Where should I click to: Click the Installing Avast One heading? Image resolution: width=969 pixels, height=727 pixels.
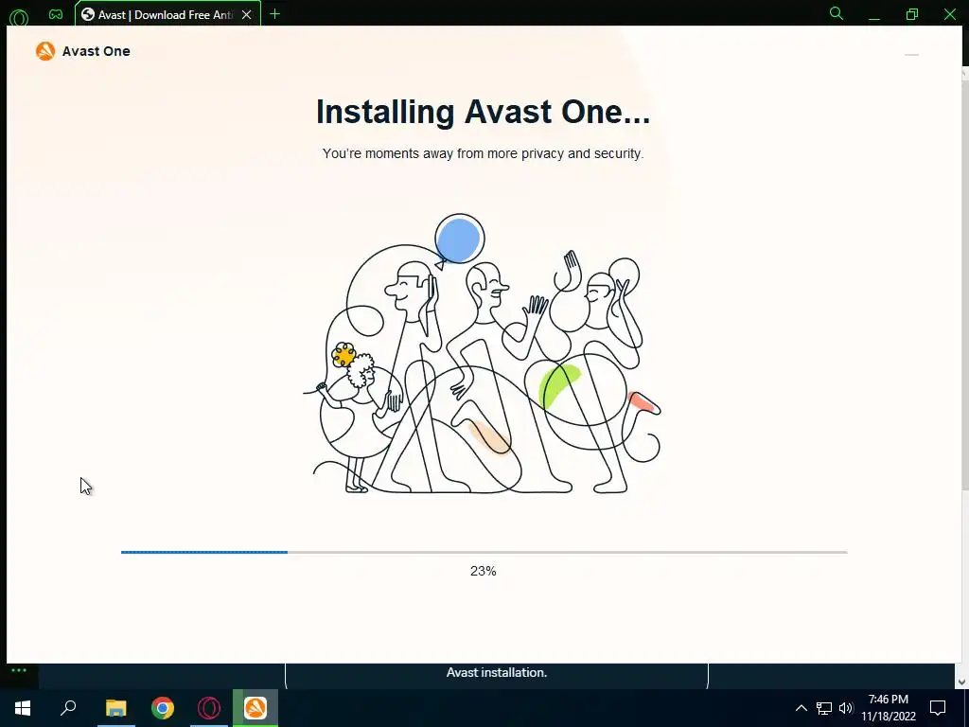click(484, 112)
